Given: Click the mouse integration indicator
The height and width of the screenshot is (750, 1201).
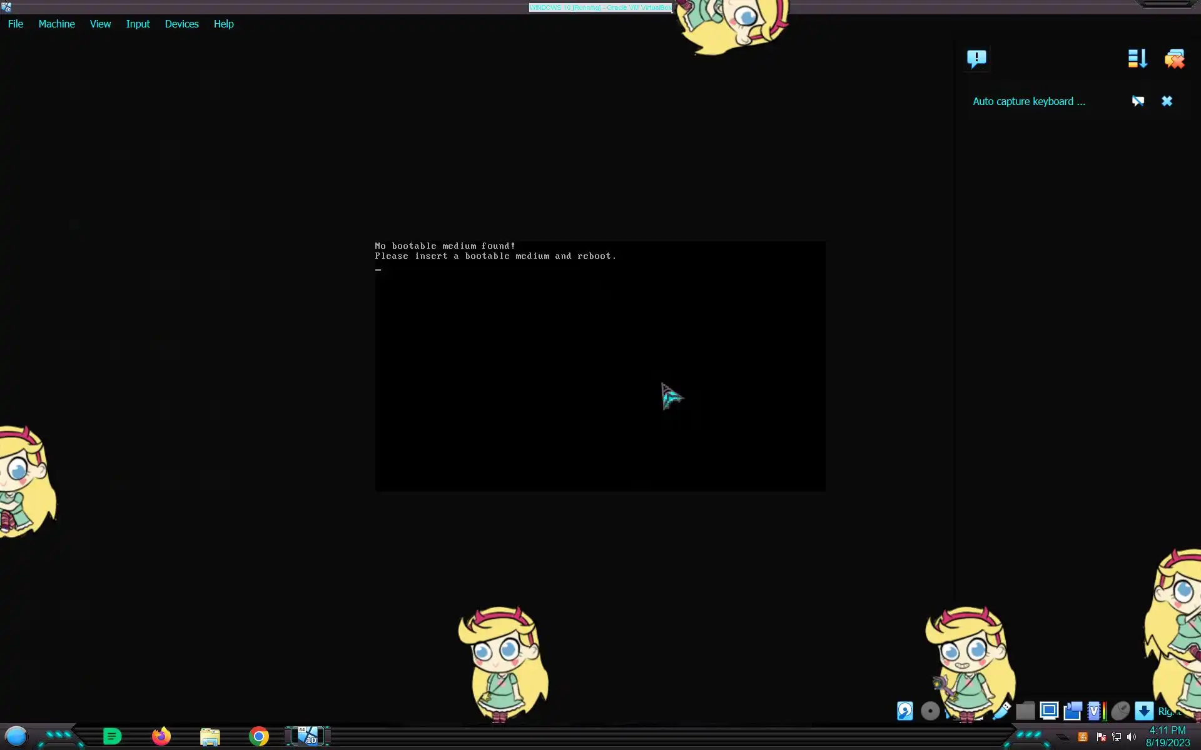Looking at the screenshot, I should 1120,711.
